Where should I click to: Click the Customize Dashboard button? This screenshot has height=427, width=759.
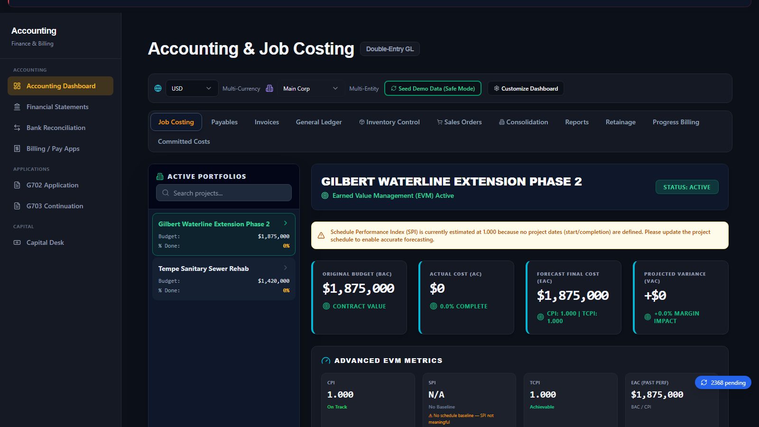tap(526, 88)
